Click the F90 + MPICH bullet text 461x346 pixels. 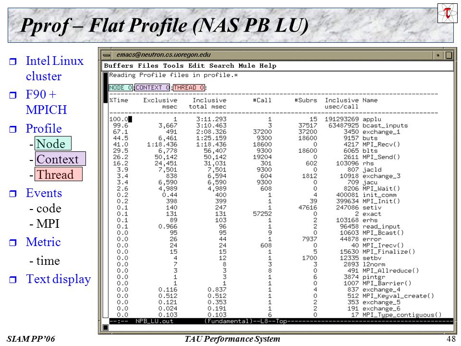point(47,102)
